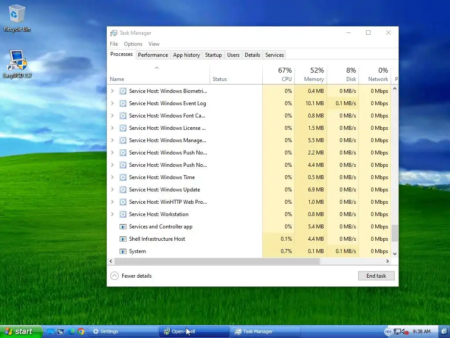450x338 pixels.
Task: Open the View menu
Action: pyautogui.click(x=154, y=44)
